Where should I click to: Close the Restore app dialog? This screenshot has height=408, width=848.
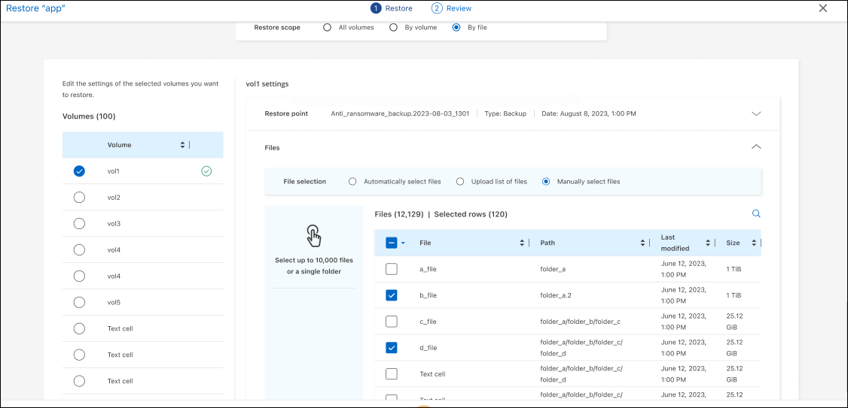pos(822,8)
